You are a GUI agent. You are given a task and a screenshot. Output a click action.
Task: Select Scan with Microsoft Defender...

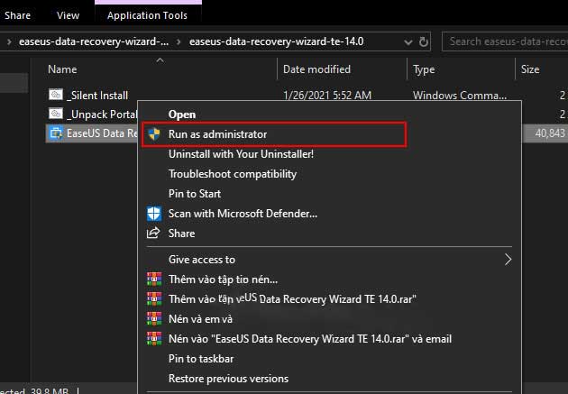[243, 214]
